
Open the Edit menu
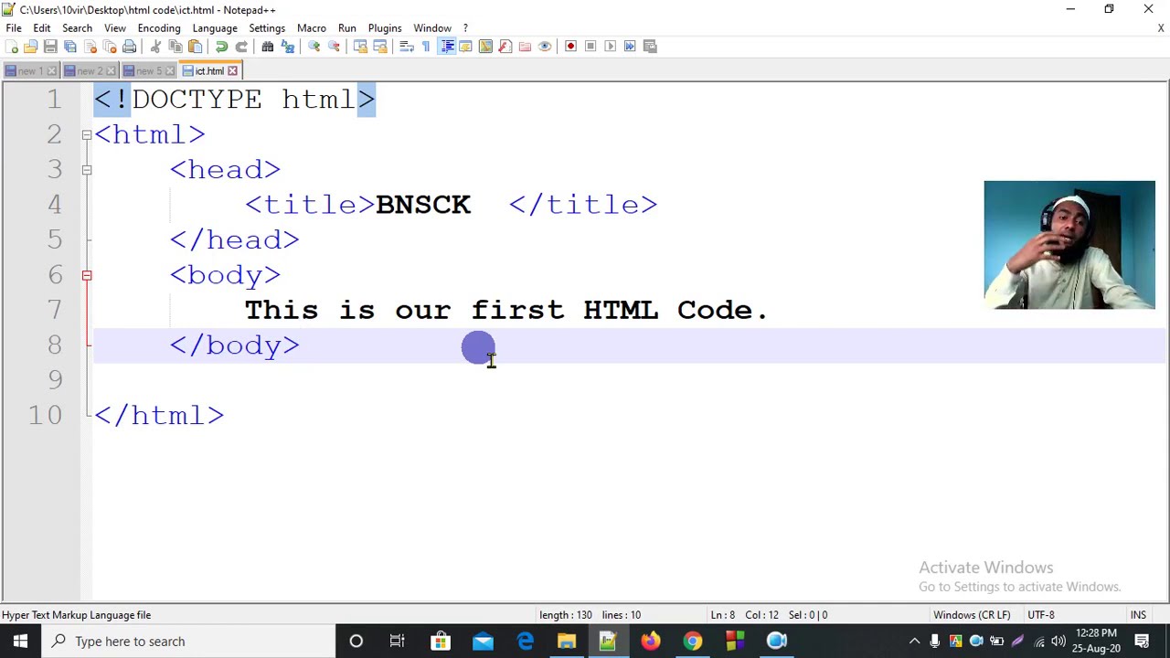point(42,28)
